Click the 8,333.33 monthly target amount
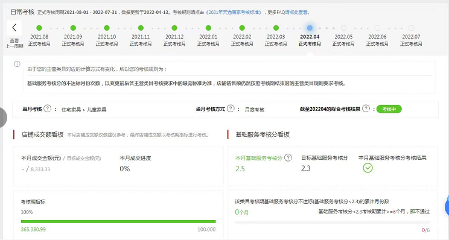The image size is (449, 240). [40, 169]
